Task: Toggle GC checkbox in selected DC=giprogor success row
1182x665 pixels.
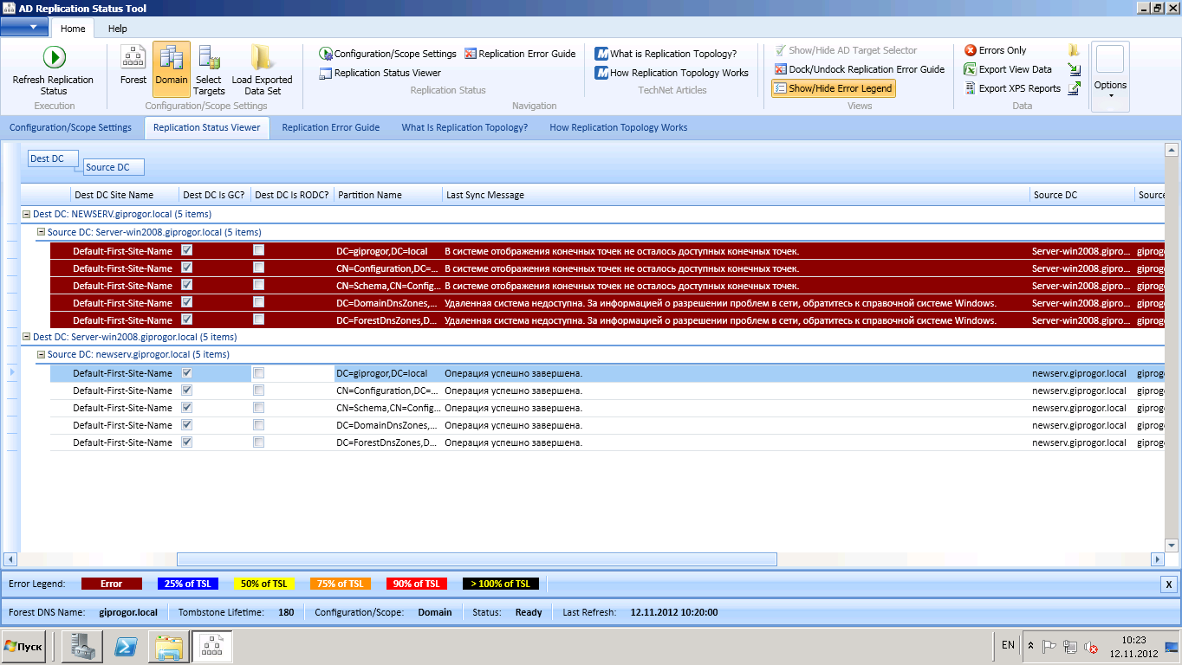Action: tap(187, 373)
